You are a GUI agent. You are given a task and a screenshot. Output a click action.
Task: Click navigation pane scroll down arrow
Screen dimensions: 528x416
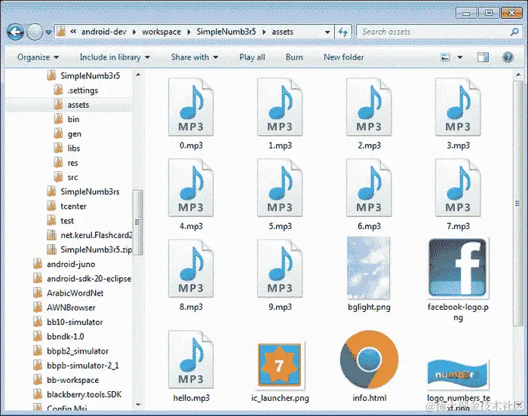point(138,404)
